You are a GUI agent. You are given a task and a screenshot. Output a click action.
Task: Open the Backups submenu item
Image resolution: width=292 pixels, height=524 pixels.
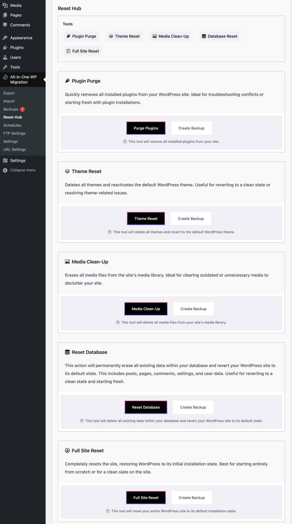coord(11,109)
